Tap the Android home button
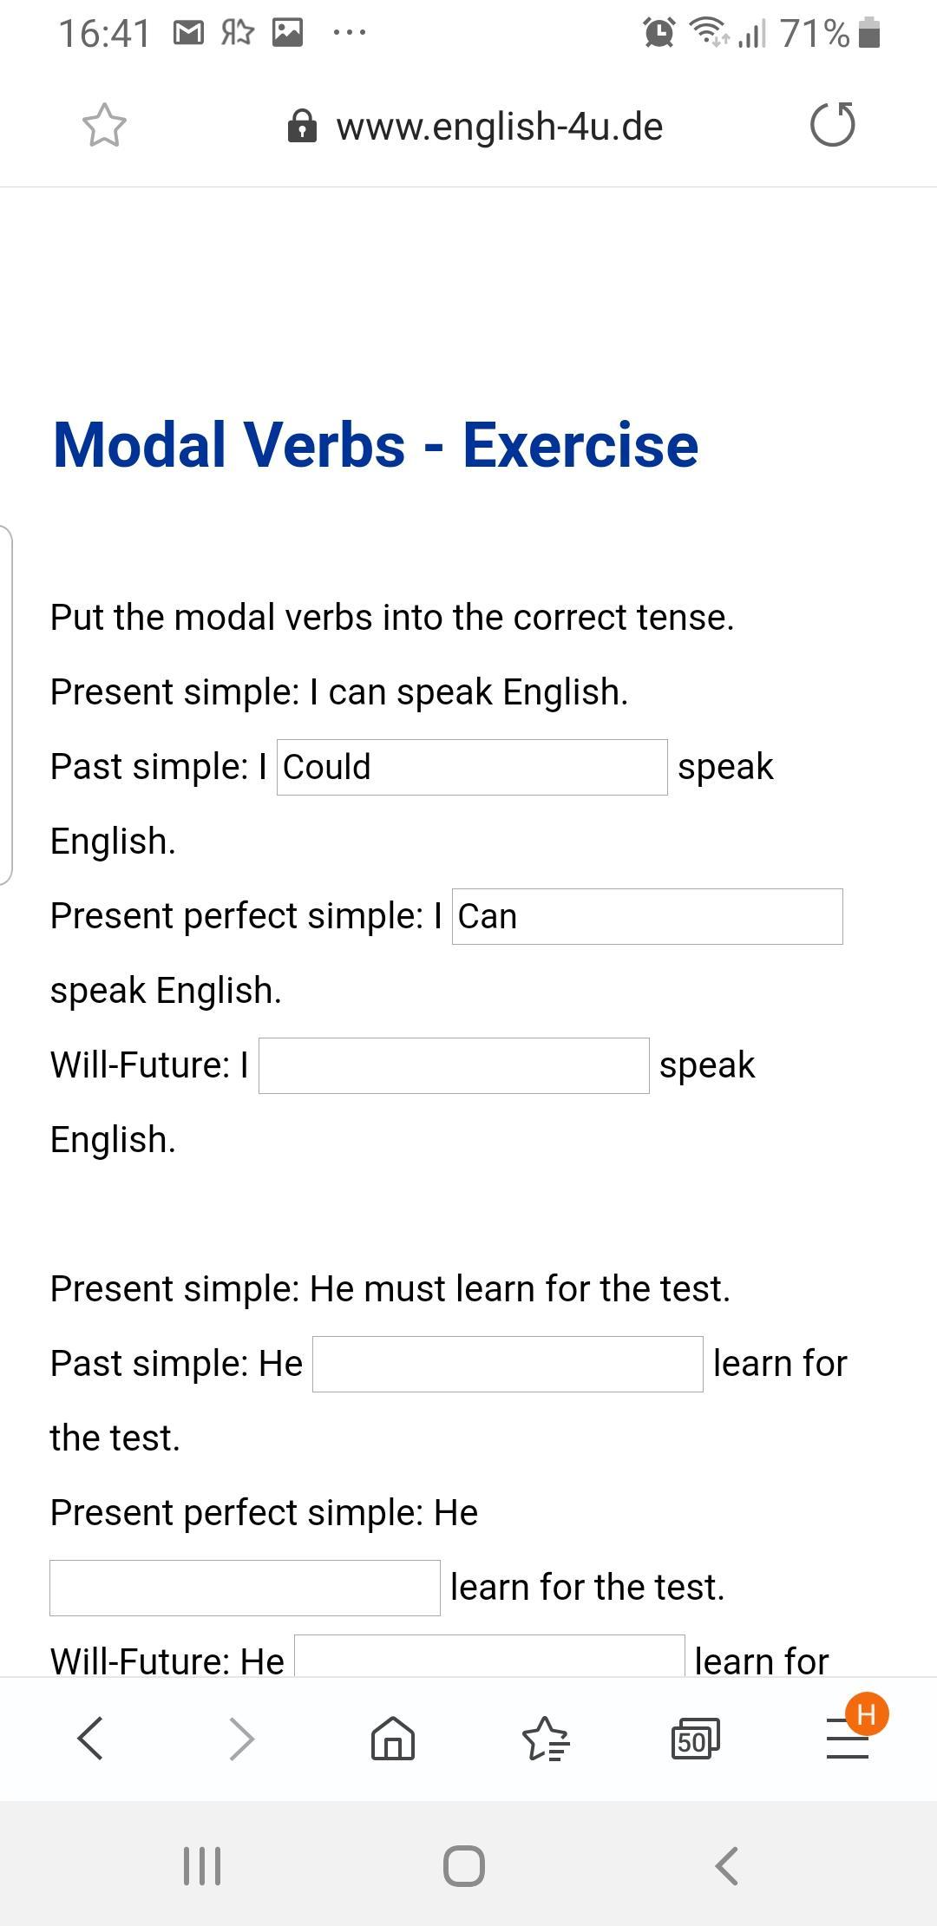This screenshot has width=937, height=1926. 464,1865
